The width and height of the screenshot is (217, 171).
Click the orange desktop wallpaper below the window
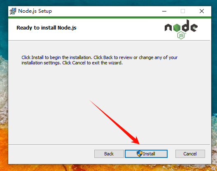(110, 168)
